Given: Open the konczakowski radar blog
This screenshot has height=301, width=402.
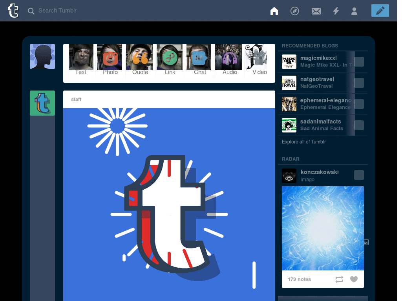Looking at the screenshot, I should (x=320, y=172).
